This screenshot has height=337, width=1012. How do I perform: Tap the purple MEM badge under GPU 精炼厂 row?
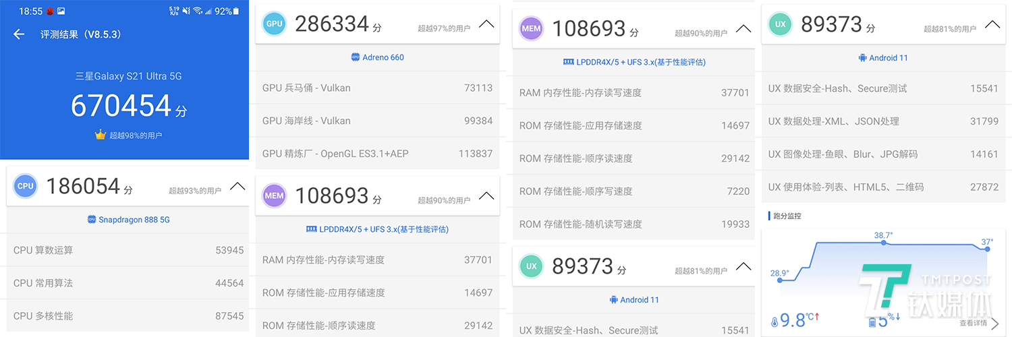pos(275,196)
